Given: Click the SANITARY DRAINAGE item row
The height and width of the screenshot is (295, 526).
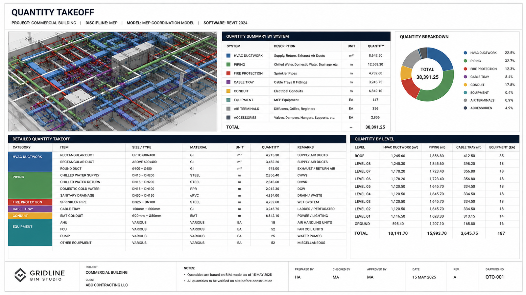Looking at the screenshot, I should [203, 195].
